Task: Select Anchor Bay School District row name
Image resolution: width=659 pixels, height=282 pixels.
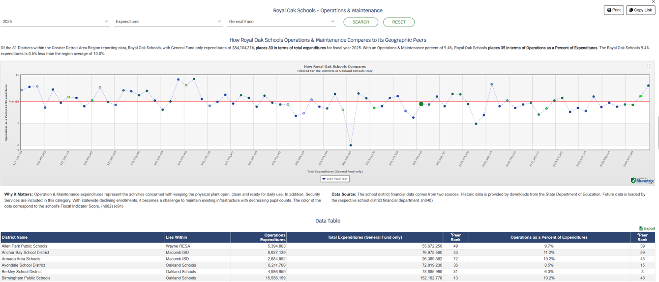Action: click(x=26, y=253)
